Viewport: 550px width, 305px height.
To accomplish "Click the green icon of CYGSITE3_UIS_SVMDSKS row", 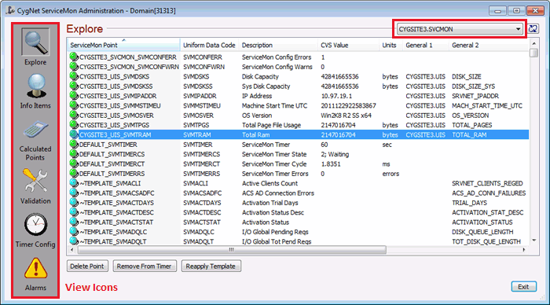I will pos(74,76).
